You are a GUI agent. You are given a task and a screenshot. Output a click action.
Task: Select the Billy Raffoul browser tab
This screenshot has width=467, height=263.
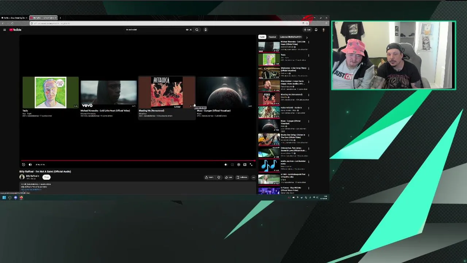(x=43, y=18)
